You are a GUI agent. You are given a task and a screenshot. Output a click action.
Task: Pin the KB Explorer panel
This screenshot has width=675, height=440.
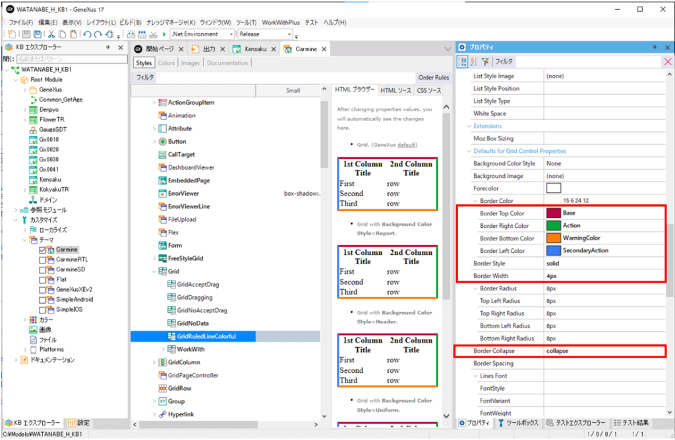[108, 47]
